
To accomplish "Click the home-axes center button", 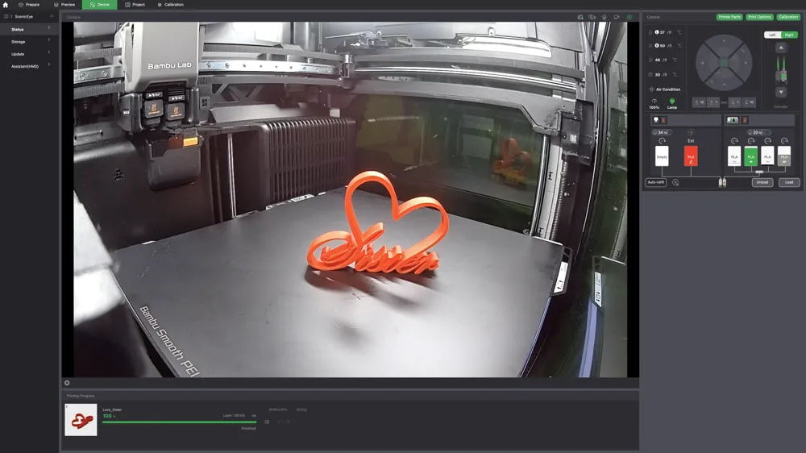I will (x=724, y=63).
